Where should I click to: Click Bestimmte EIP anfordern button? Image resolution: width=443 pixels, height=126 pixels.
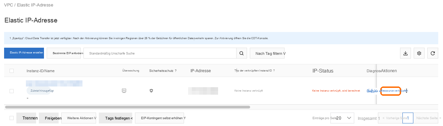click(64, 53)
